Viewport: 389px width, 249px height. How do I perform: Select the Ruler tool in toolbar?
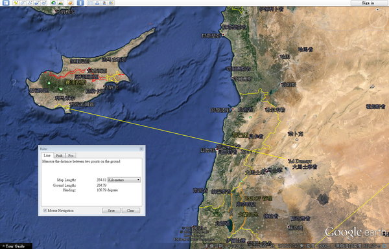click(x=80, y=3)
